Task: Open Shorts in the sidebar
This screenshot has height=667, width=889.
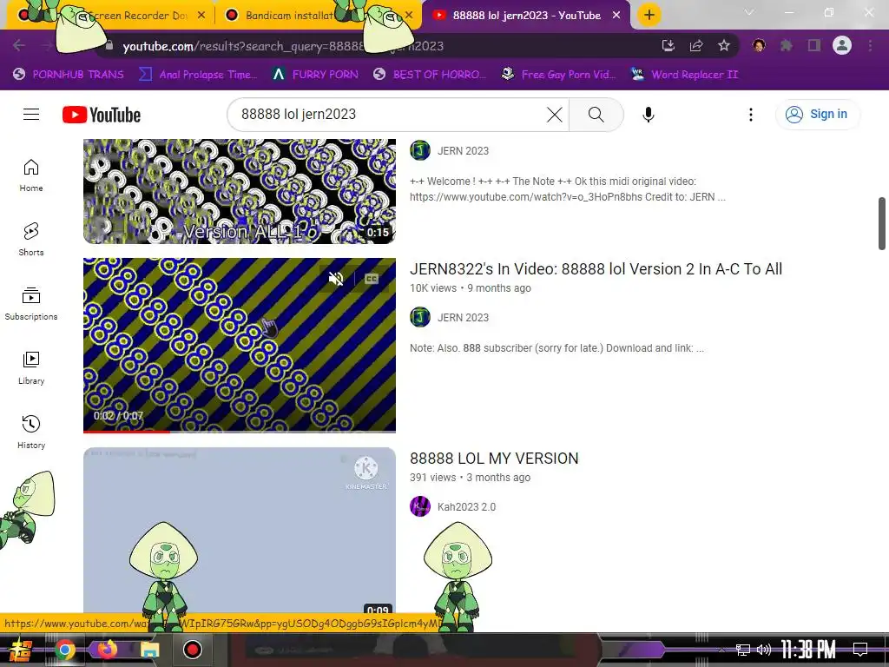Action: (31, 240)
